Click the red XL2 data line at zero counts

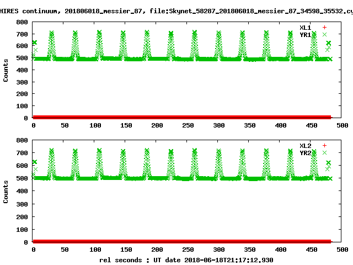[182, 241]
